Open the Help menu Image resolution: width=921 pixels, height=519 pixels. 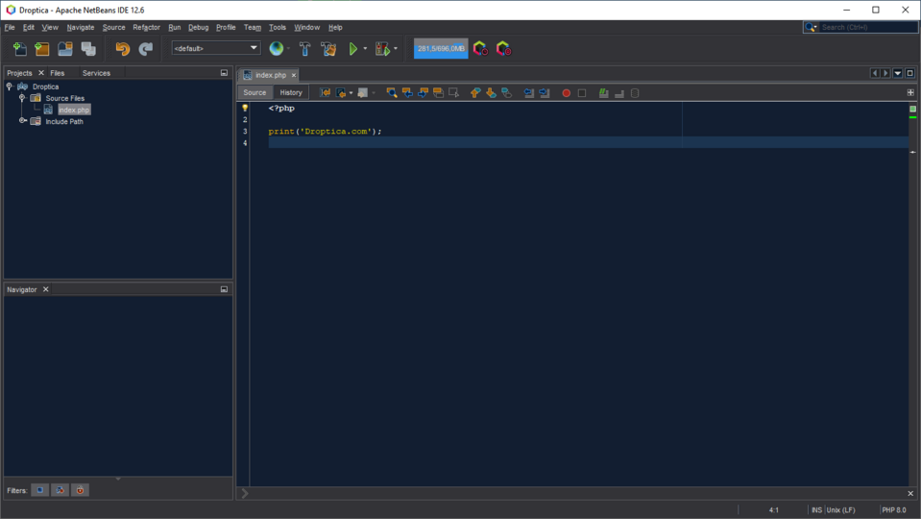tap(335, 27)
